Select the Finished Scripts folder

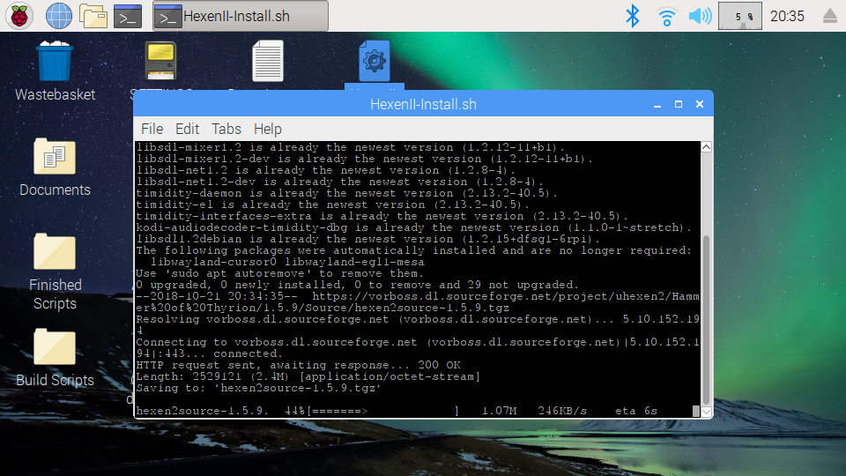coord(55,271)
